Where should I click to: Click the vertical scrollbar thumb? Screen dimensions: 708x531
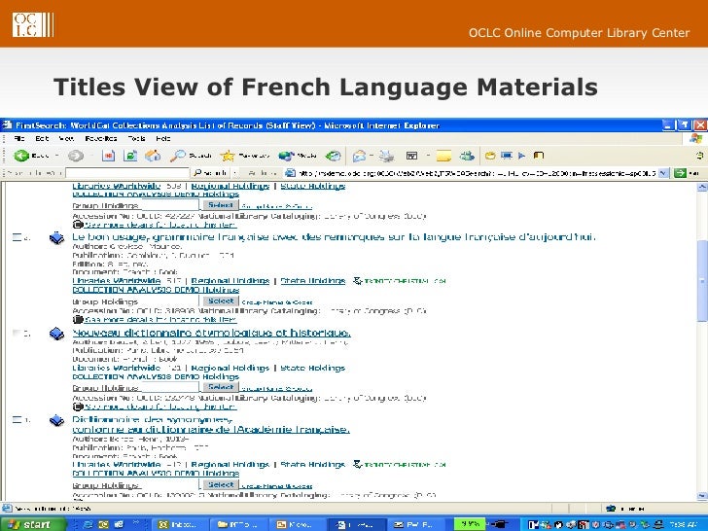click(x=702, y=281)
